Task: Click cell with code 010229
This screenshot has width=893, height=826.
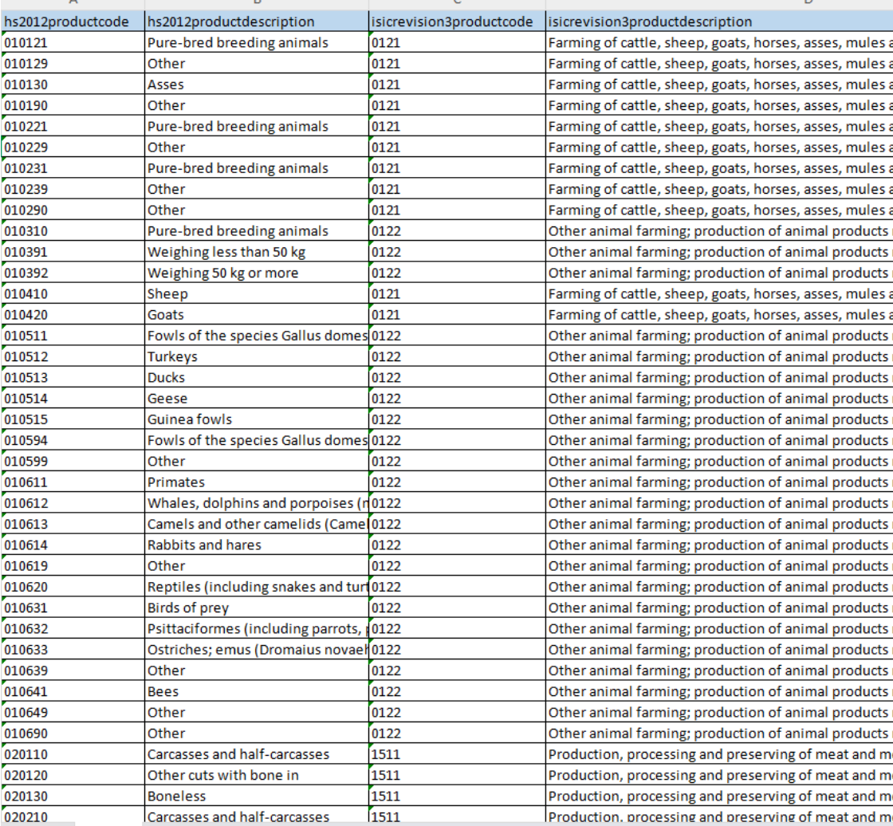Action: click(x=73, y=147)
